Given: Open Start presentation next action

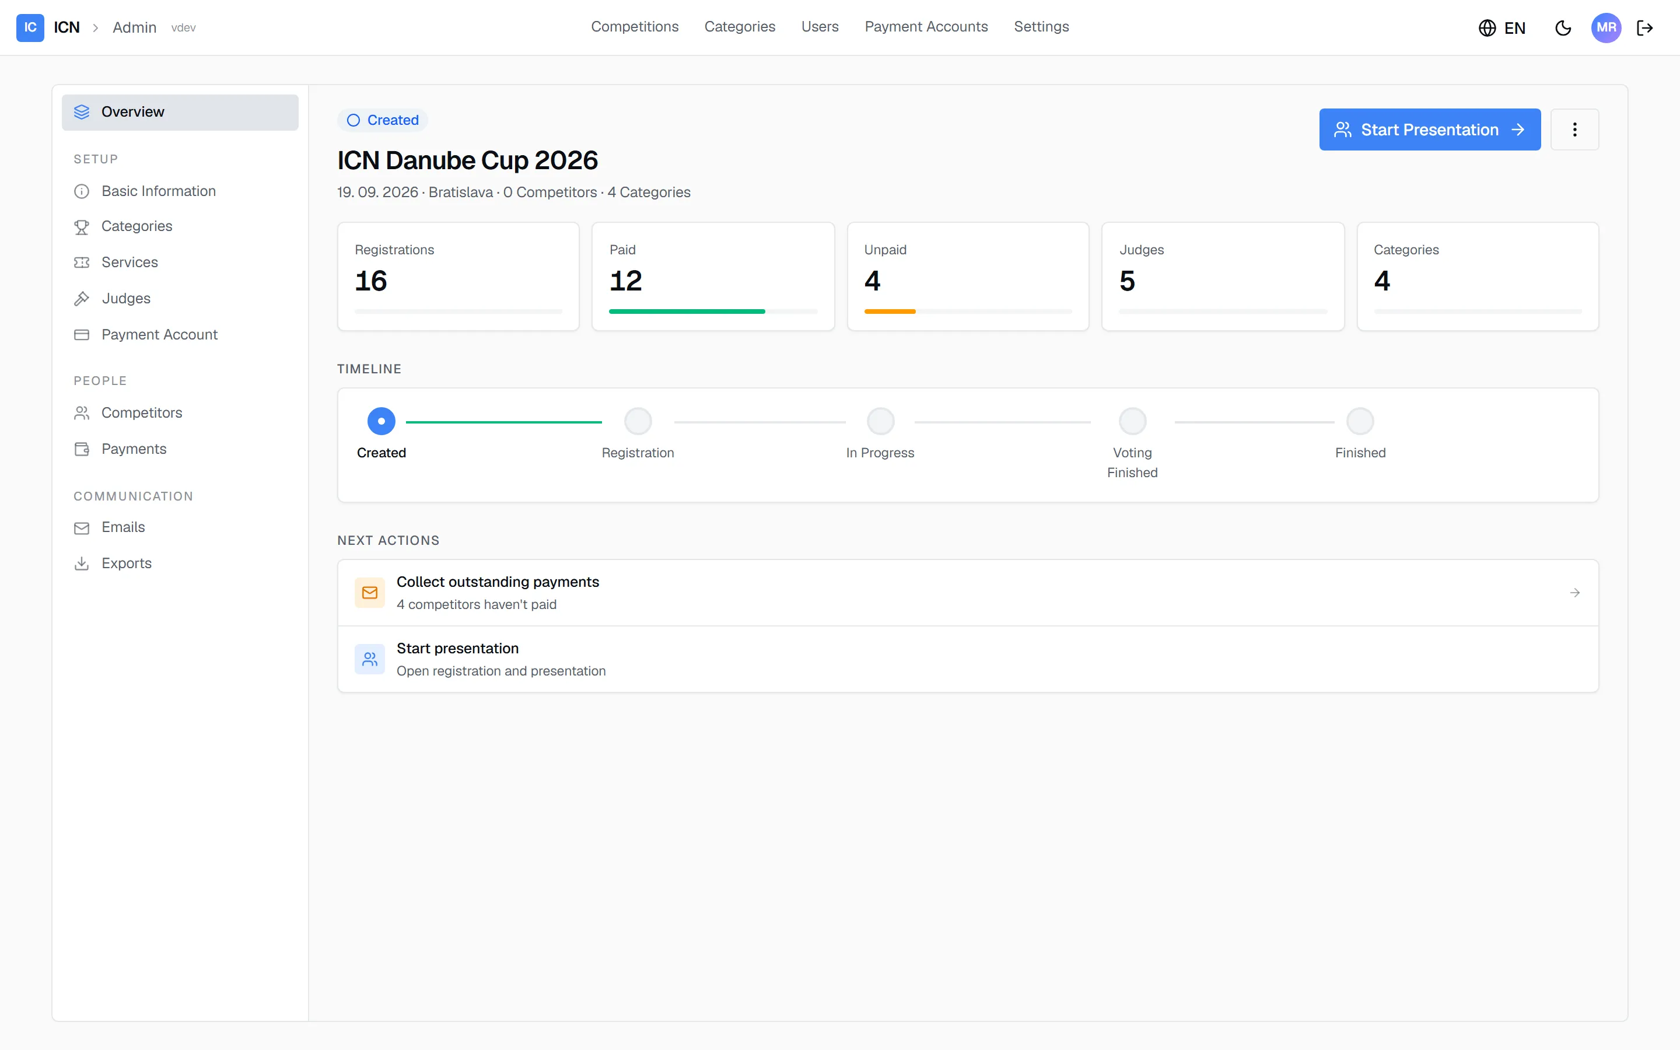Looking at the screenshot, I should coord(968,659).
